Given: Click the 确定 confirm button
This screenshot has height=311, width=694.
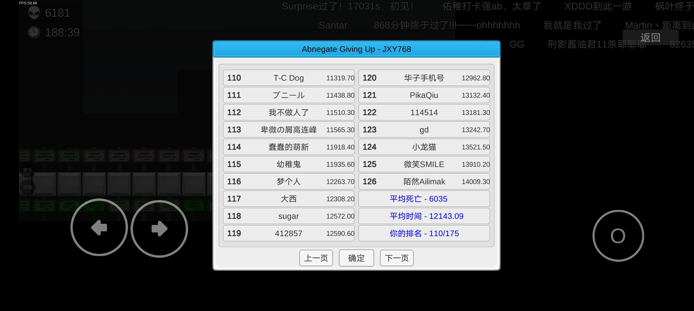Looking at the screenshot, I should [357, 258].
